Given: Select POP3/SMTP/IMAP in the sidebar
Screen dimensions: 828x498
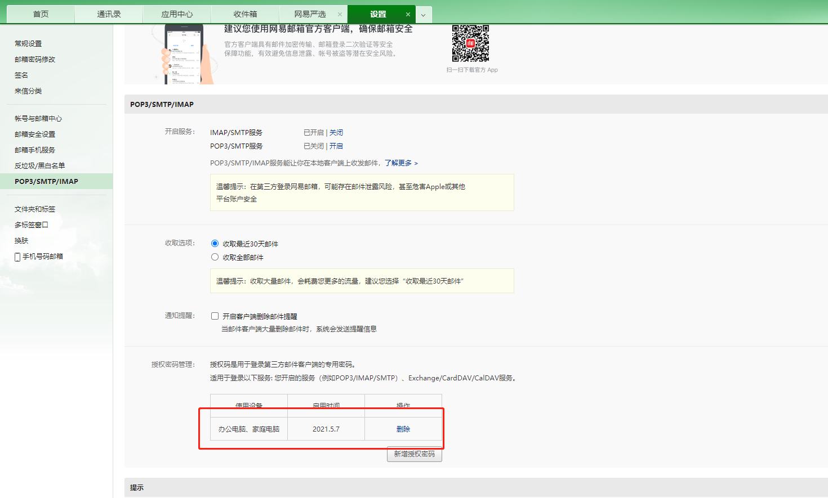Looking at the screenshot, I should point(56,182).
